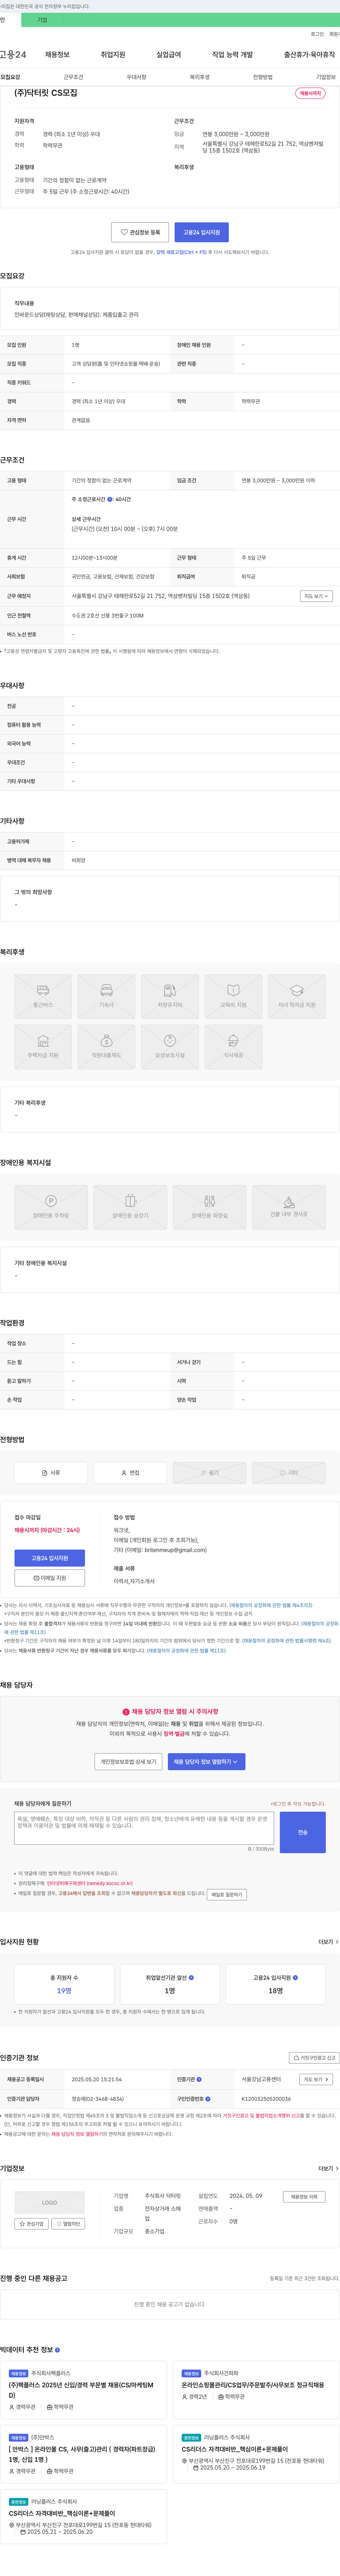Open the 직업 능력 개발 menu
Screen dimensions: 340x2576
pyautogui.click(x=232, y=55)
